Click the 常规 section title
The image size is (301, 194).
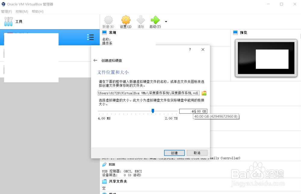pos(113,33)
